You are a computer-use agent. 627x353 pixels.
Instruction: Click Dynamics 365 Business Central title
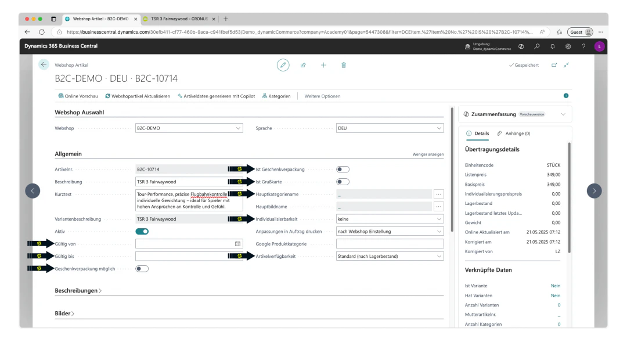point(61,46)
